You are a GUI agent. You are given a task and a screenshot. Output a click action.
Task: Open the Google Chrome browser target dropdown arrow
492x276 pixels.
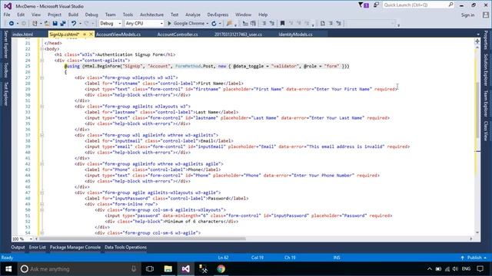[208, 24]
